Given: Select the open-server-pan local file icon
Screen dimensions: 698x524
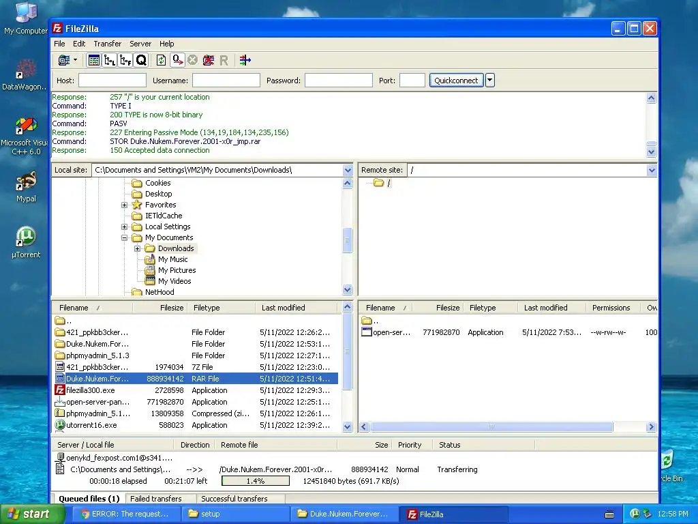Looking at the screenshot, I should (60, 402).
